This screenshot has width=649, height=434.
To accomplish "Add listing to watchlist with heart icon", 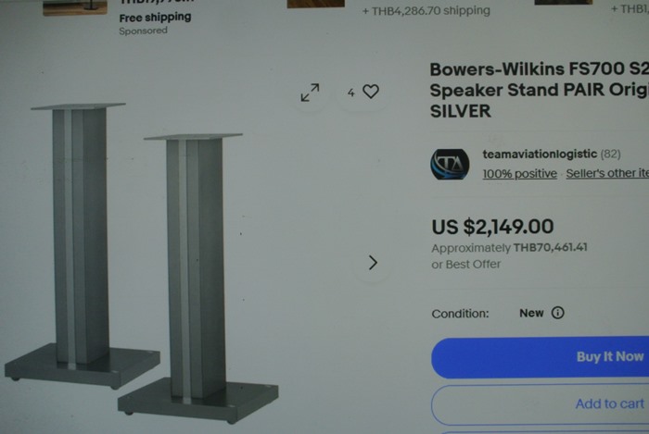I will [x=371, y=92].
